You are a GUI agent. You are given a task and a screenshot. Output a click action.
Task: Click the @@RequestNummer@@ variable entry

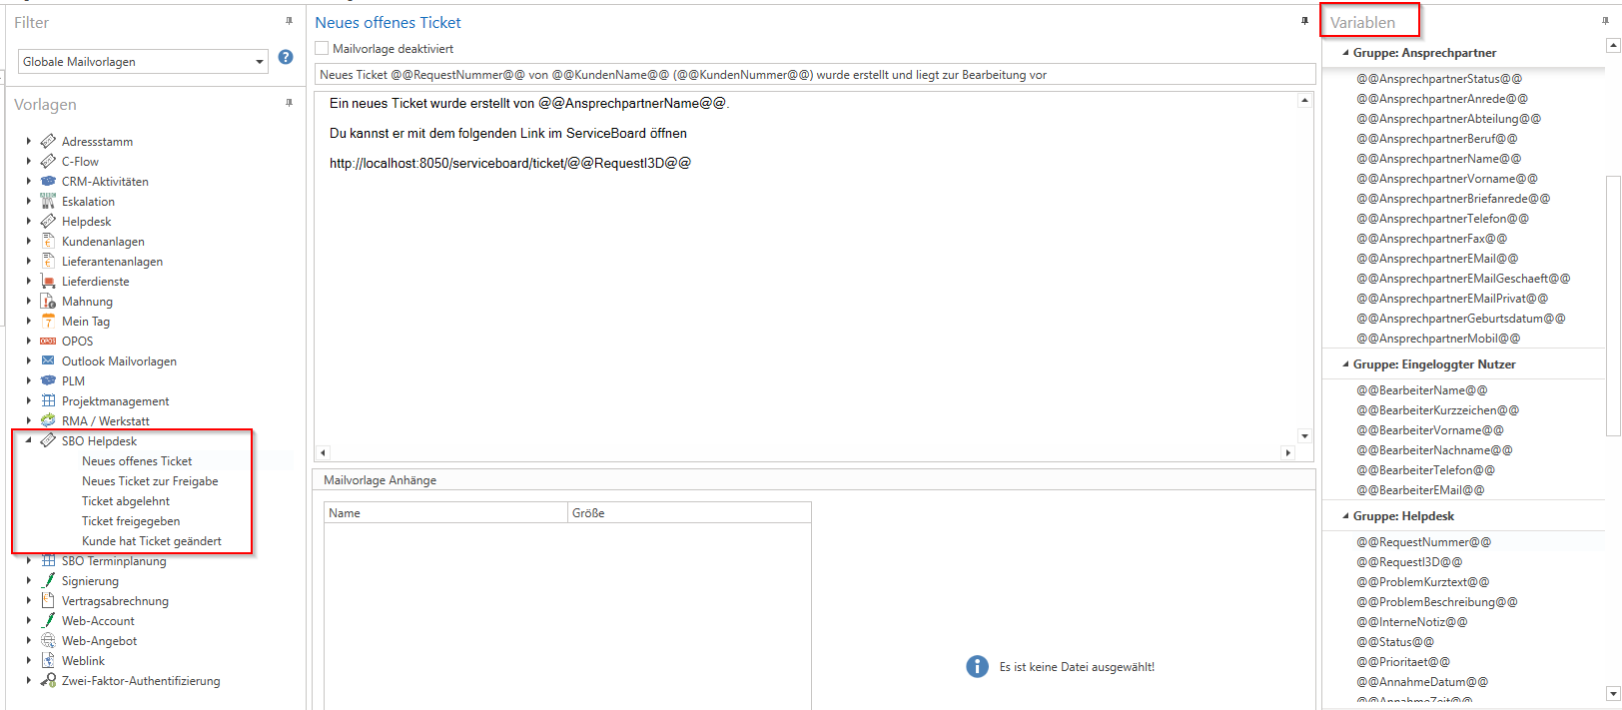(x=1423, y=542)
